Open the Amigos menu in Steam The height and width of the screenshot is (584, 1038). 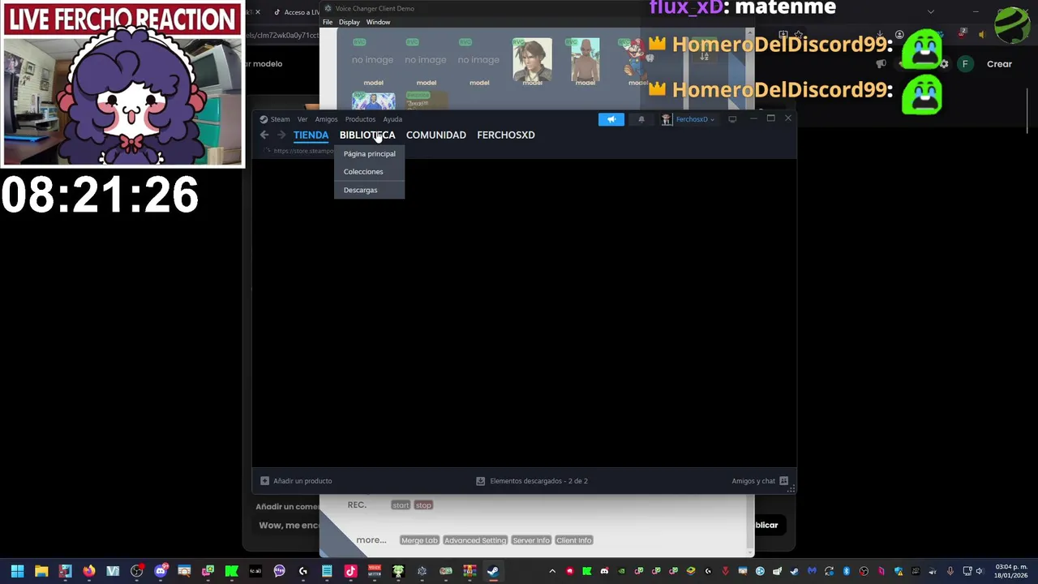(x=326, y=119)
